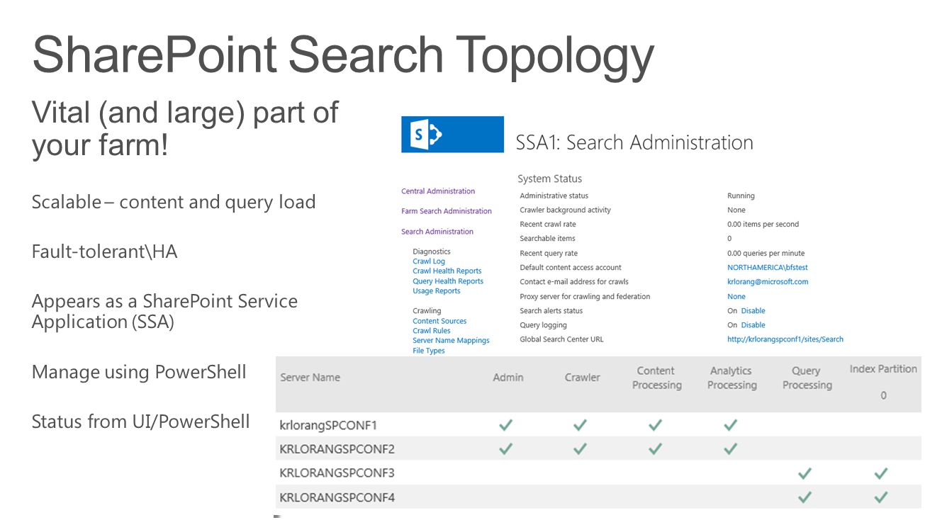Click NORTHAMERICA\bfstest content access account
The image size is (925, 520).
(x=768, y=268)
